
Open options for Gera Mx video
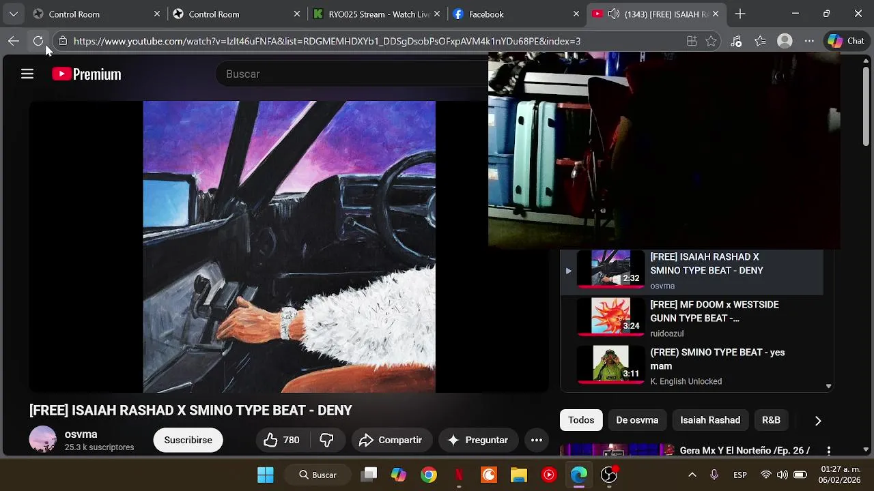[x=829, y=451]
